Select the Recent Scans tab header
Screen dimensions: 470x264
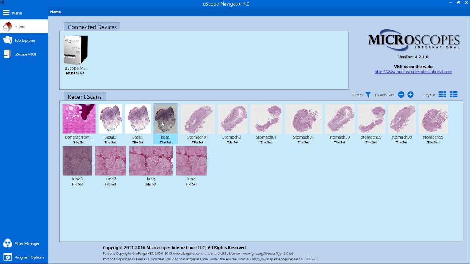pos(84,96)
